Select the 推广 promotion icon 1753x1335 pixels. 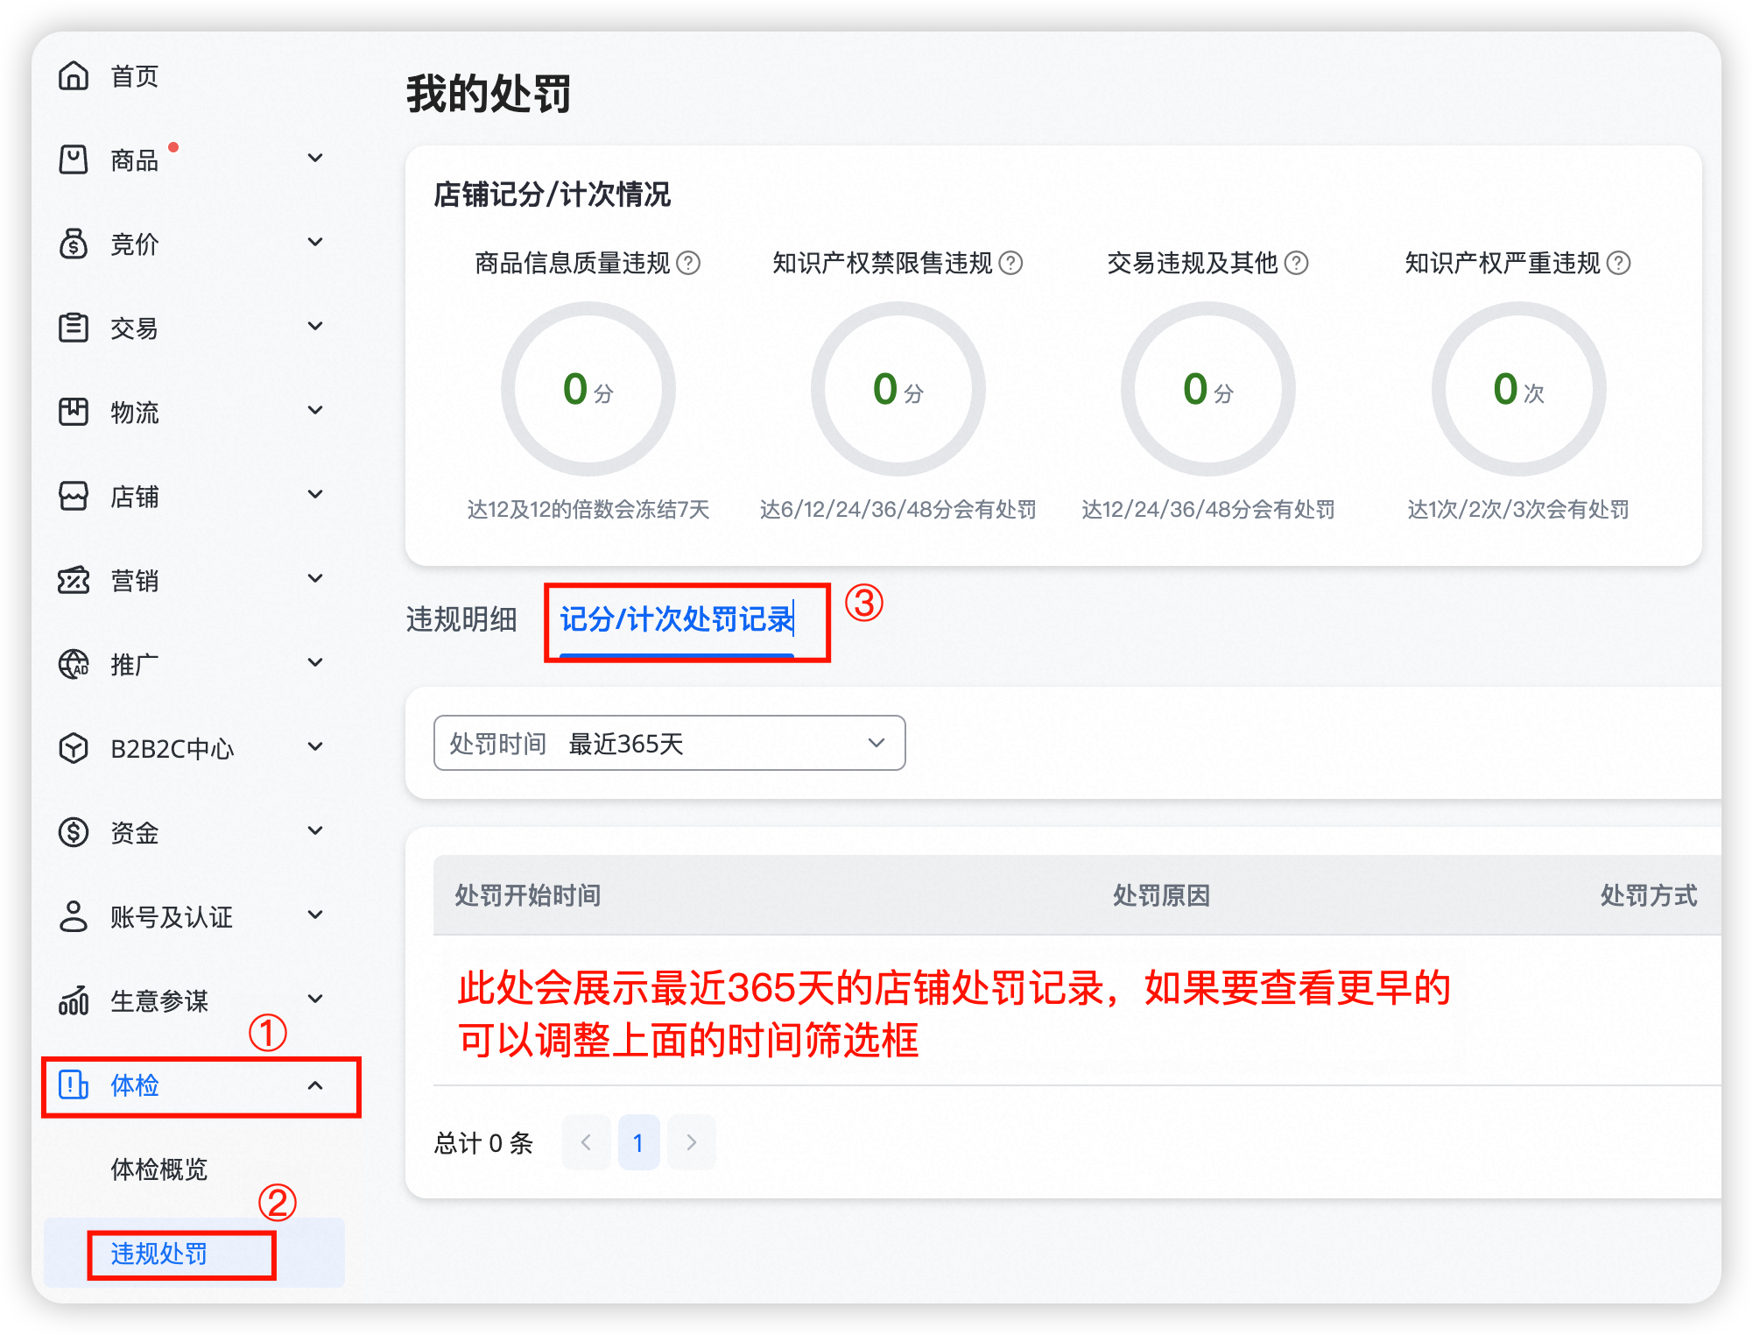click(75, 664)
